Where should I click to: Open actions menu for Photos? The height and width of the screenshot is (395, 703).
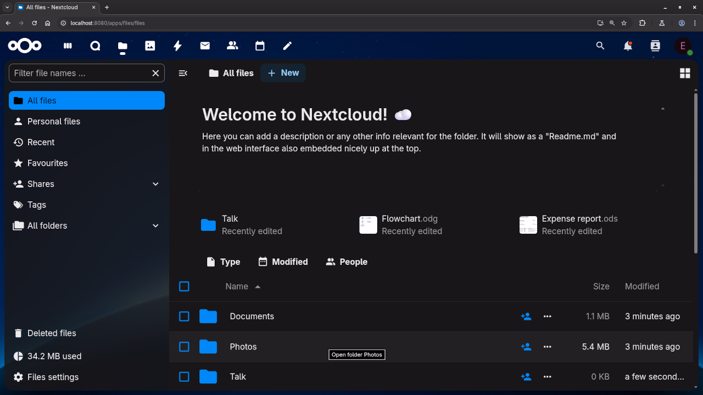(547, 347)
